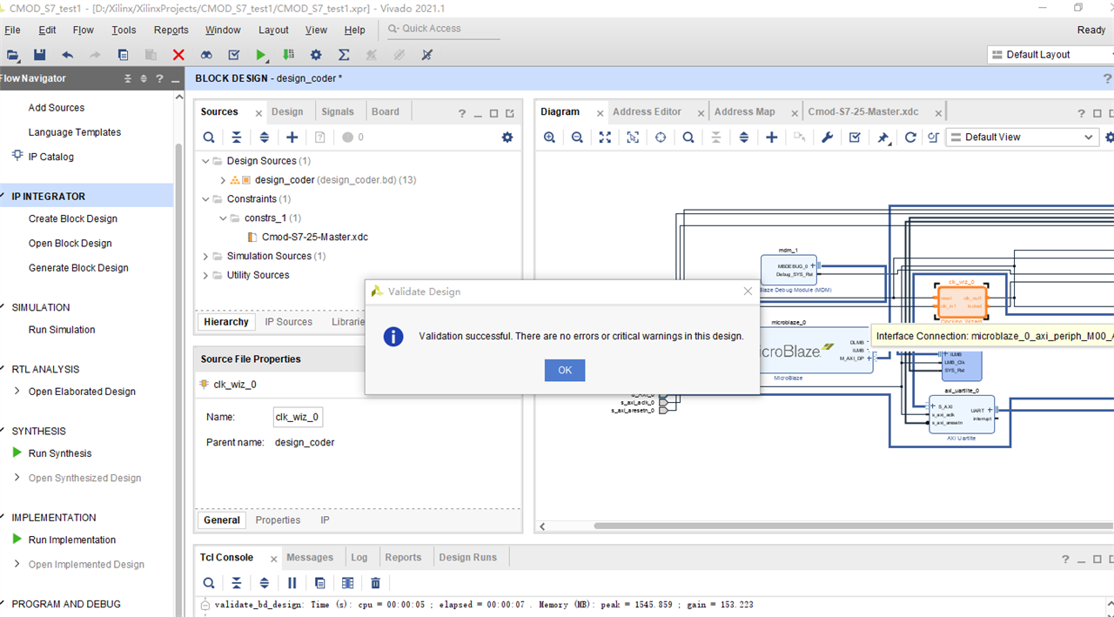
Task: Click the Quick Access search box
Action: tap(443, 29)
